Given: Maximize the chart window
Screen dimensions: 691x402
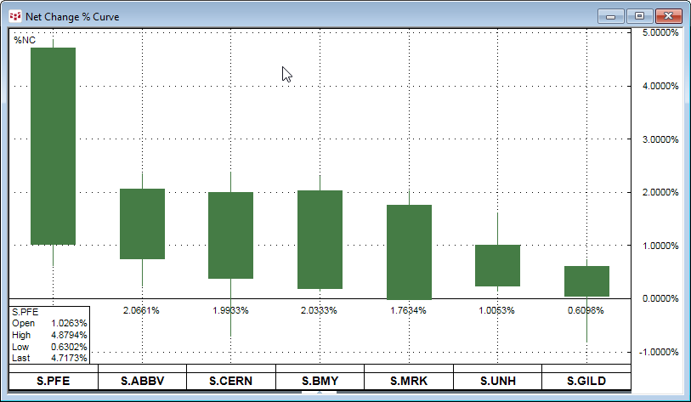Looking at the screenshot, I should click(x=639, y=15).
